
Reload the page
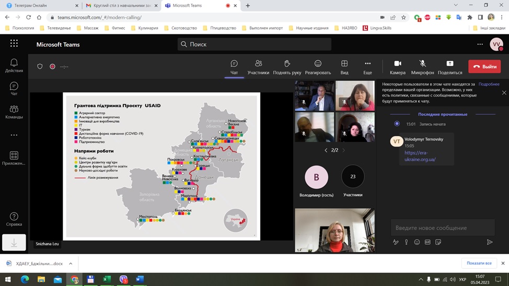(29, 17)
